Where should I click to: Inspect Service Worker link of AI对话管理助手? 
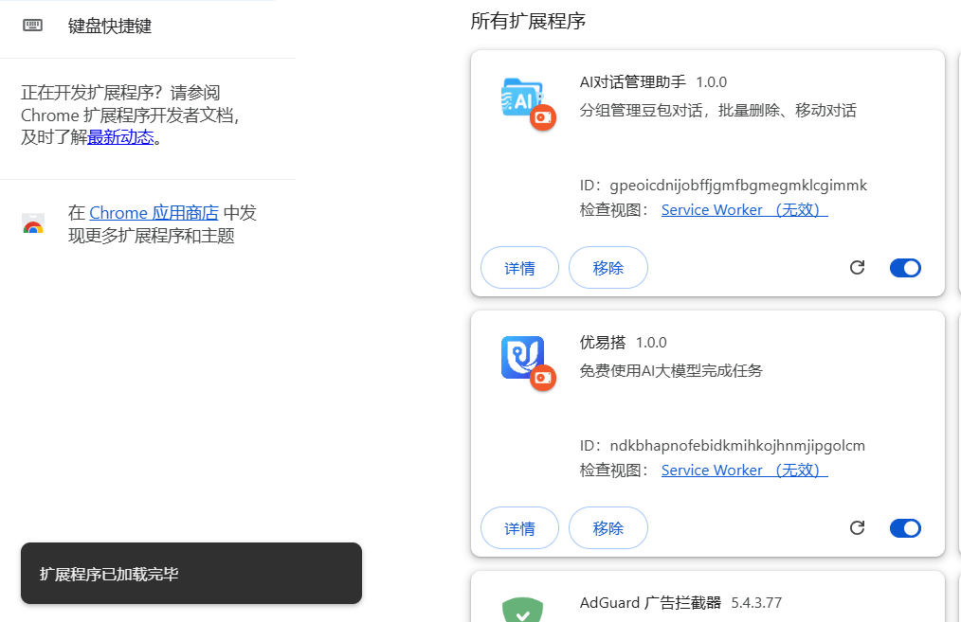point(745,210)
